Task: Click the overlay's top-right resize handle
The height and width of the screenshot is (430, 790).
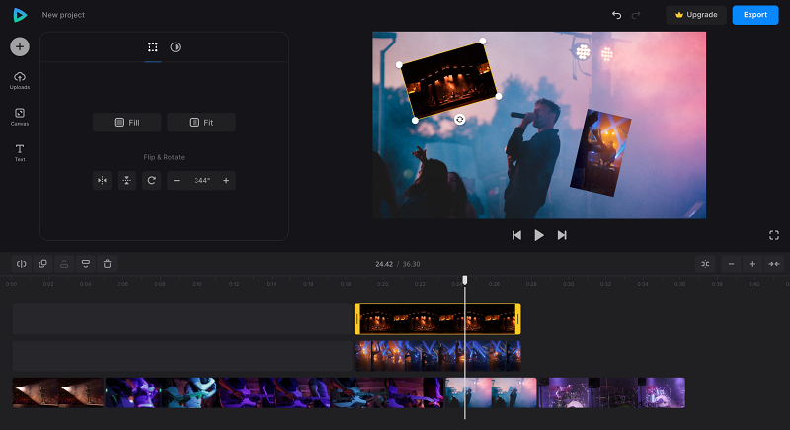Action: [x=483, y=41]
